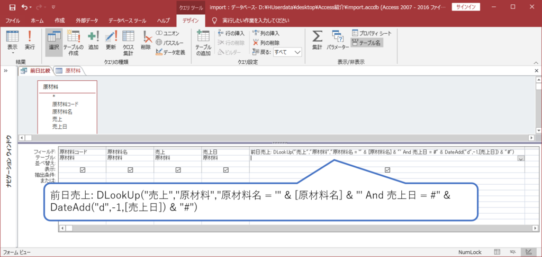This screenshot has height=257, width=542.
Task: Click right arrow of design grid horizontal scrollbar
Action: pyautogui.click(x=536, y=228)
